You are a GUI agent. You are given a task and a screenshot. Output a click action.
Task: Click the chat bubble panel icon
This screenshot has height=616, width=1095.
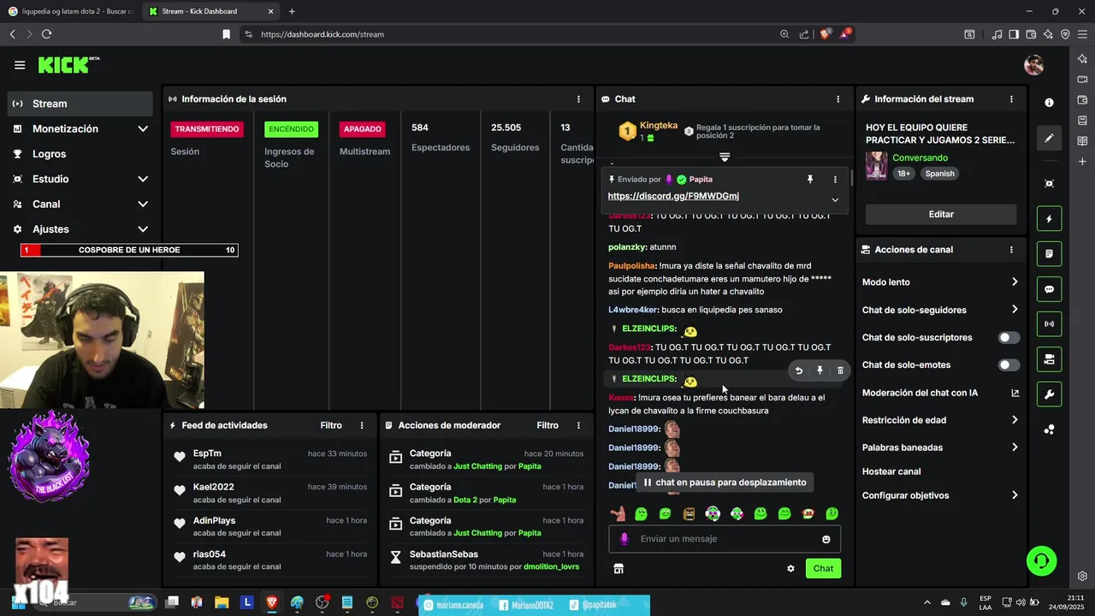coord(1049,289)
